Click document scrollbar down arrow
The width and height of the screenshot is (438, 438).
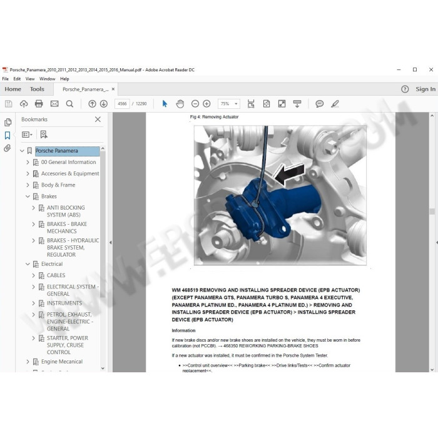tap(432, 369)
